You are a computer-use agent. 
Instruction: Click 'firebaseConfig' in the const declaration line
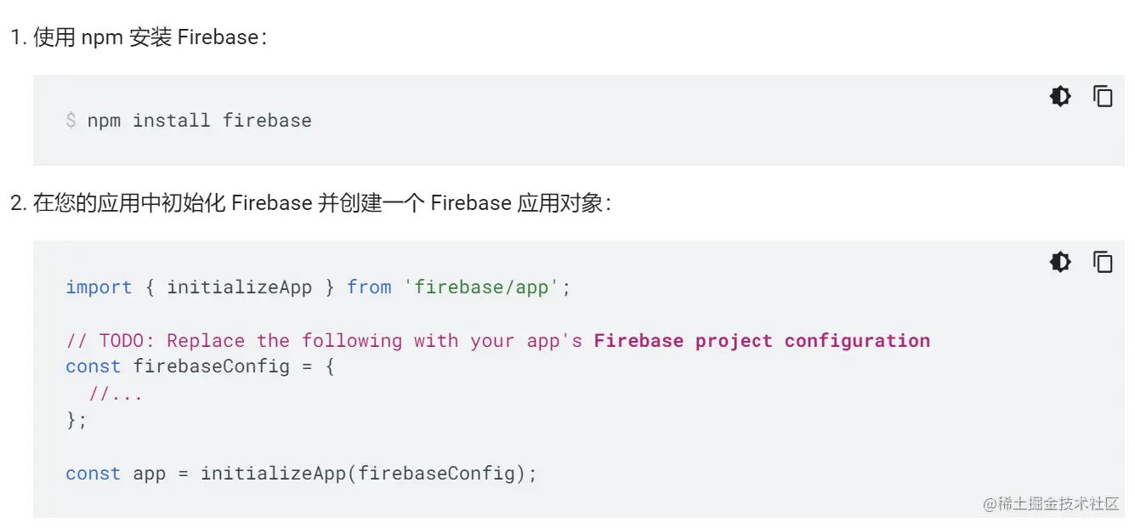click(x=211, y=366)
